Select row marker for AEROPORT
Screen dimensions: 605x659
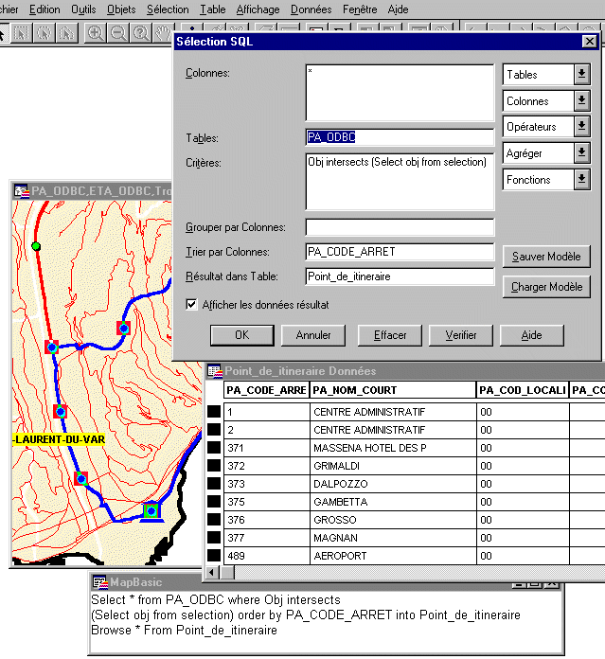click(214, 556)
